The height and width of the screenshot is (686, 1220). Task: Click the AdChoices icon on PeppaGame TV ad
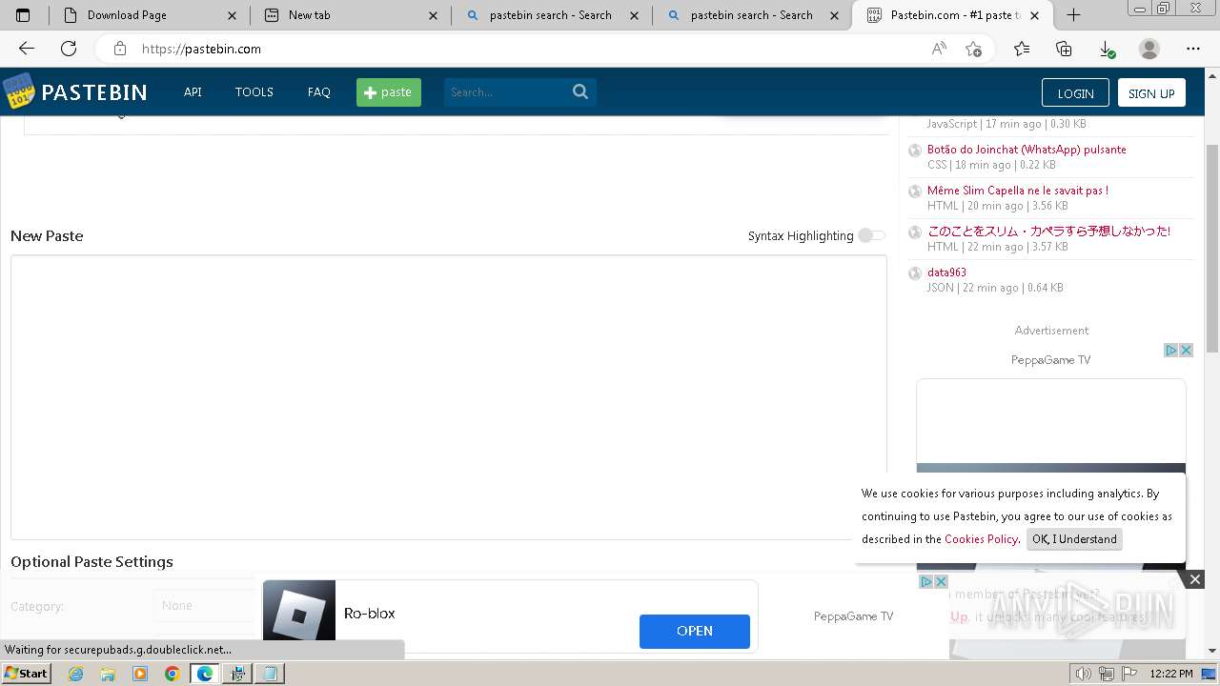point(1171,351)
